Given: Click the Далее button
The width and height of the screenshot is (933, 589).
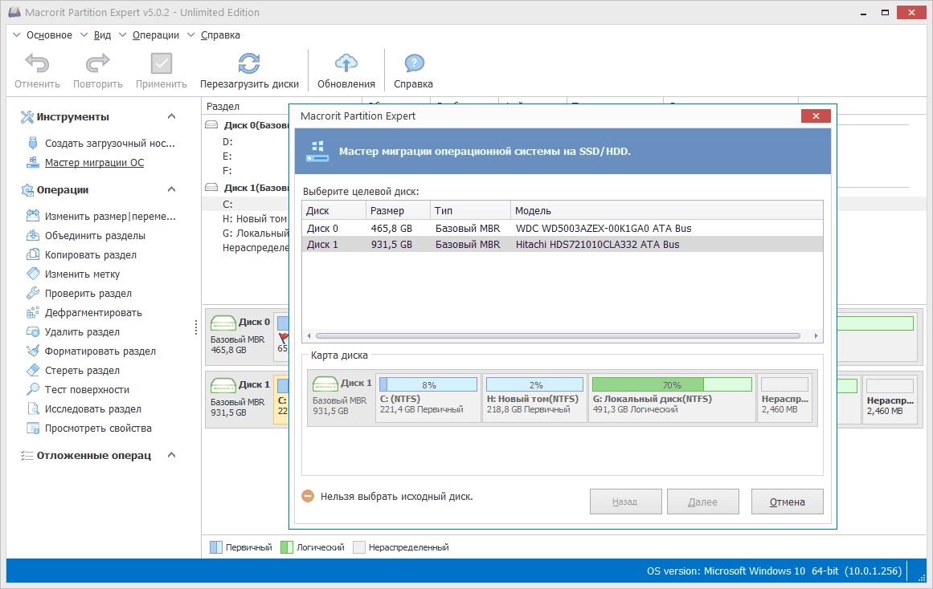Looking at the screenshot, I should [702, 502].
